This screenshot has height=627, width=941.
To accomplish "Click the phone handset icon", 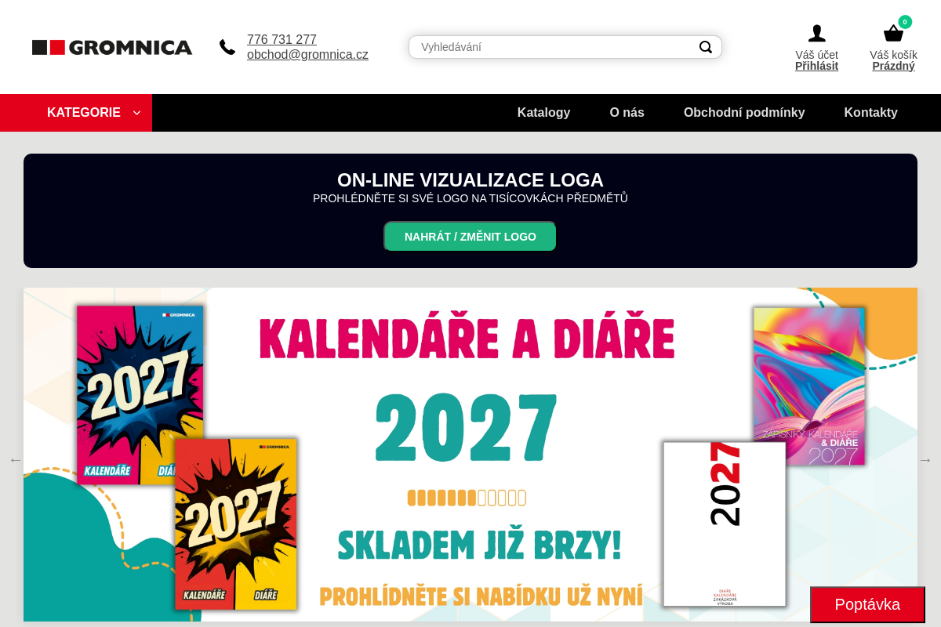I will (x=227, y=47).
